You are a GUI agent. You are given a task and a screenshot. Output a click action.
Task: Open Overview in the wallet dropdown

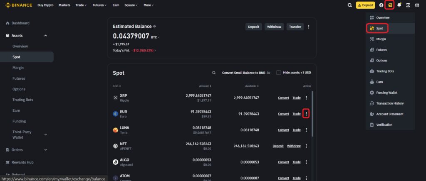coord(390,17)
